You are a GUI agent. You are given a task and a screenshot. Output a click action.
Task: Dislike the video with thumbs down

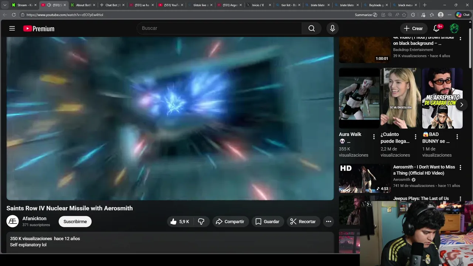click(201, 222)
